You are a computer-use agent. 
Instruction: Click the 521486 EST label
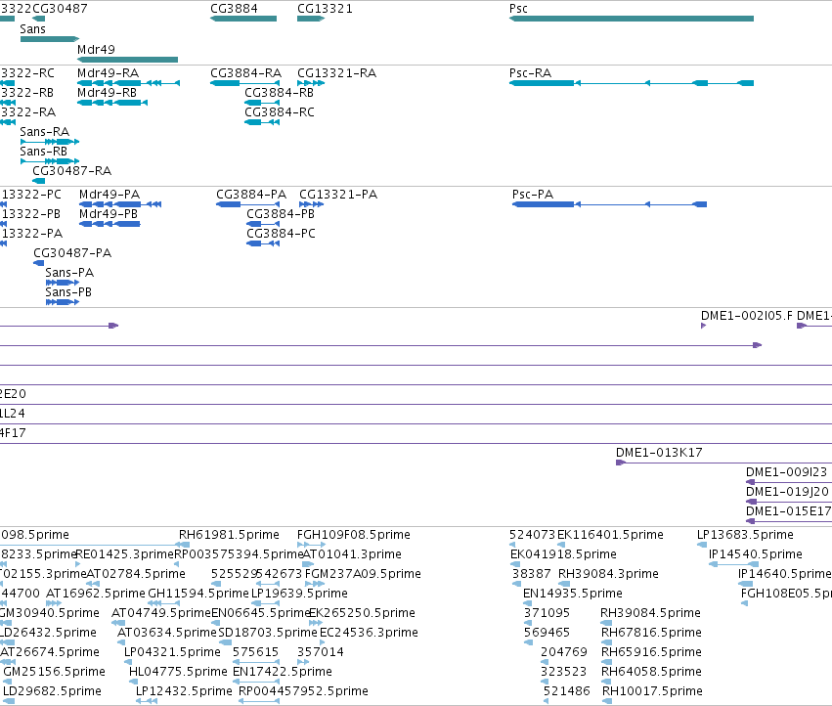(x=567, y=691)
